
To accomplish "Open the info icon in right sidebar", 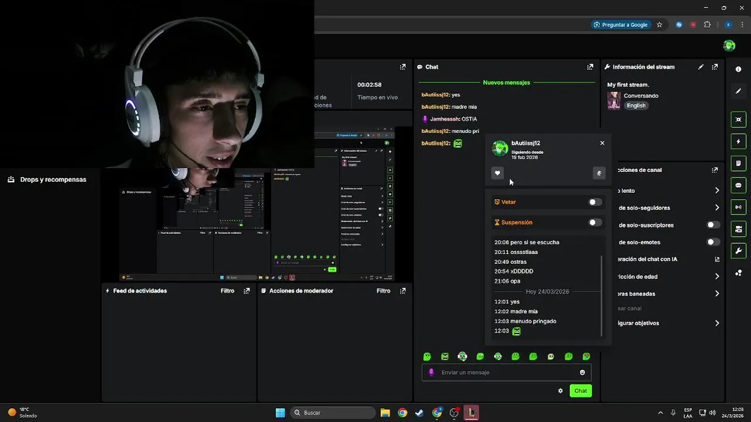I will pos(738,69).
